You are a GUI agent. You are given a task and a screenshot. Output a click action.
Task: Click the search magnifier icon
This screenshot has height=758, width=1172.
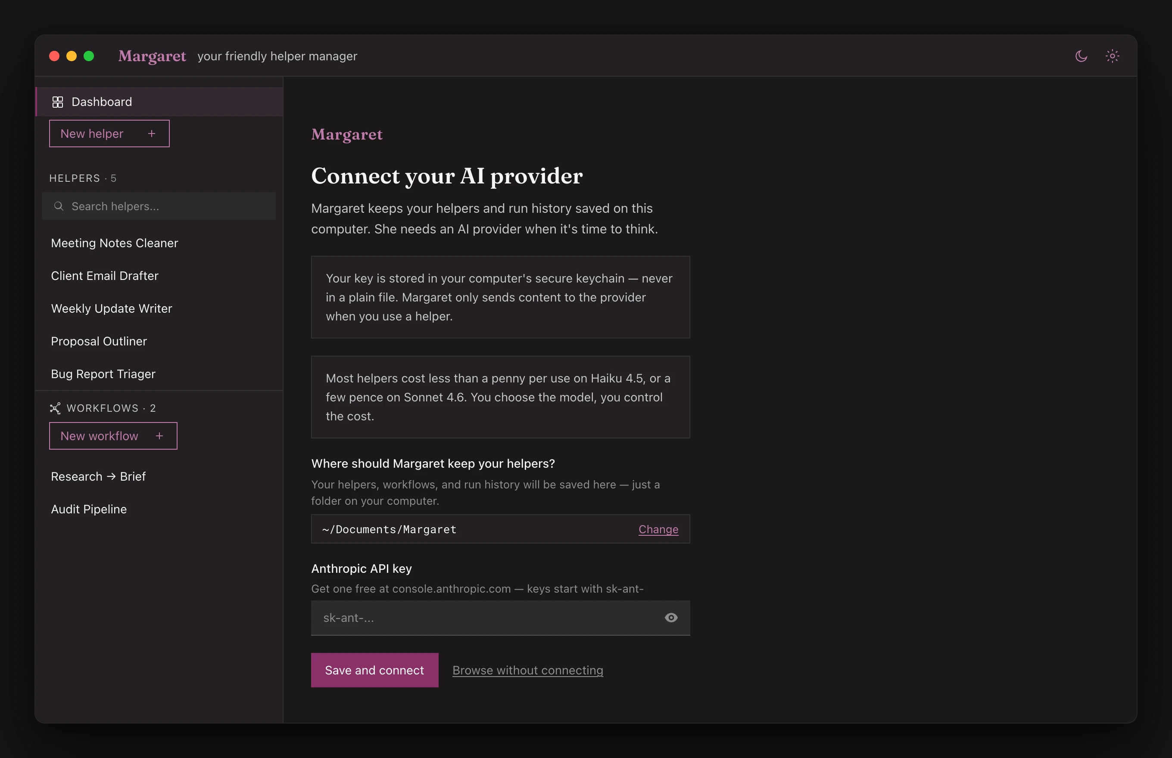click(x=59, y=206)
